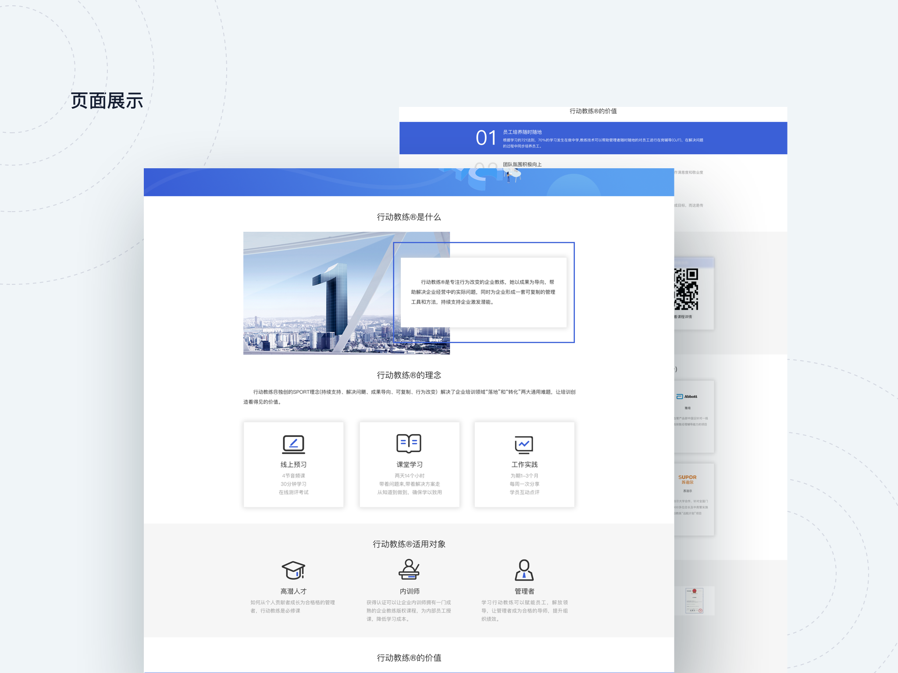Click the 行动教练®适用对象 section heading

point(409,544)
